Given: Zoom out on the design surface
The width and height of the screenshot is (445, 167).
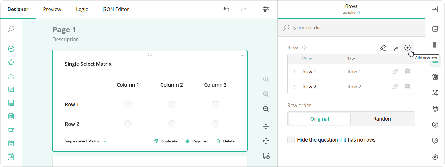Looking at the screenshot, I should pyautogui.click(x=266, y=109).
